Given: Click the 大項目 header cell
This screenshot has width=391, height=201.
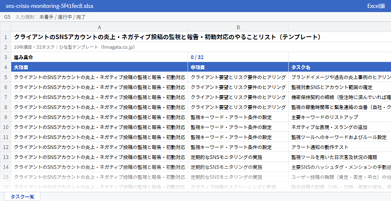Looking at the screenshot, I should (99, 67).
